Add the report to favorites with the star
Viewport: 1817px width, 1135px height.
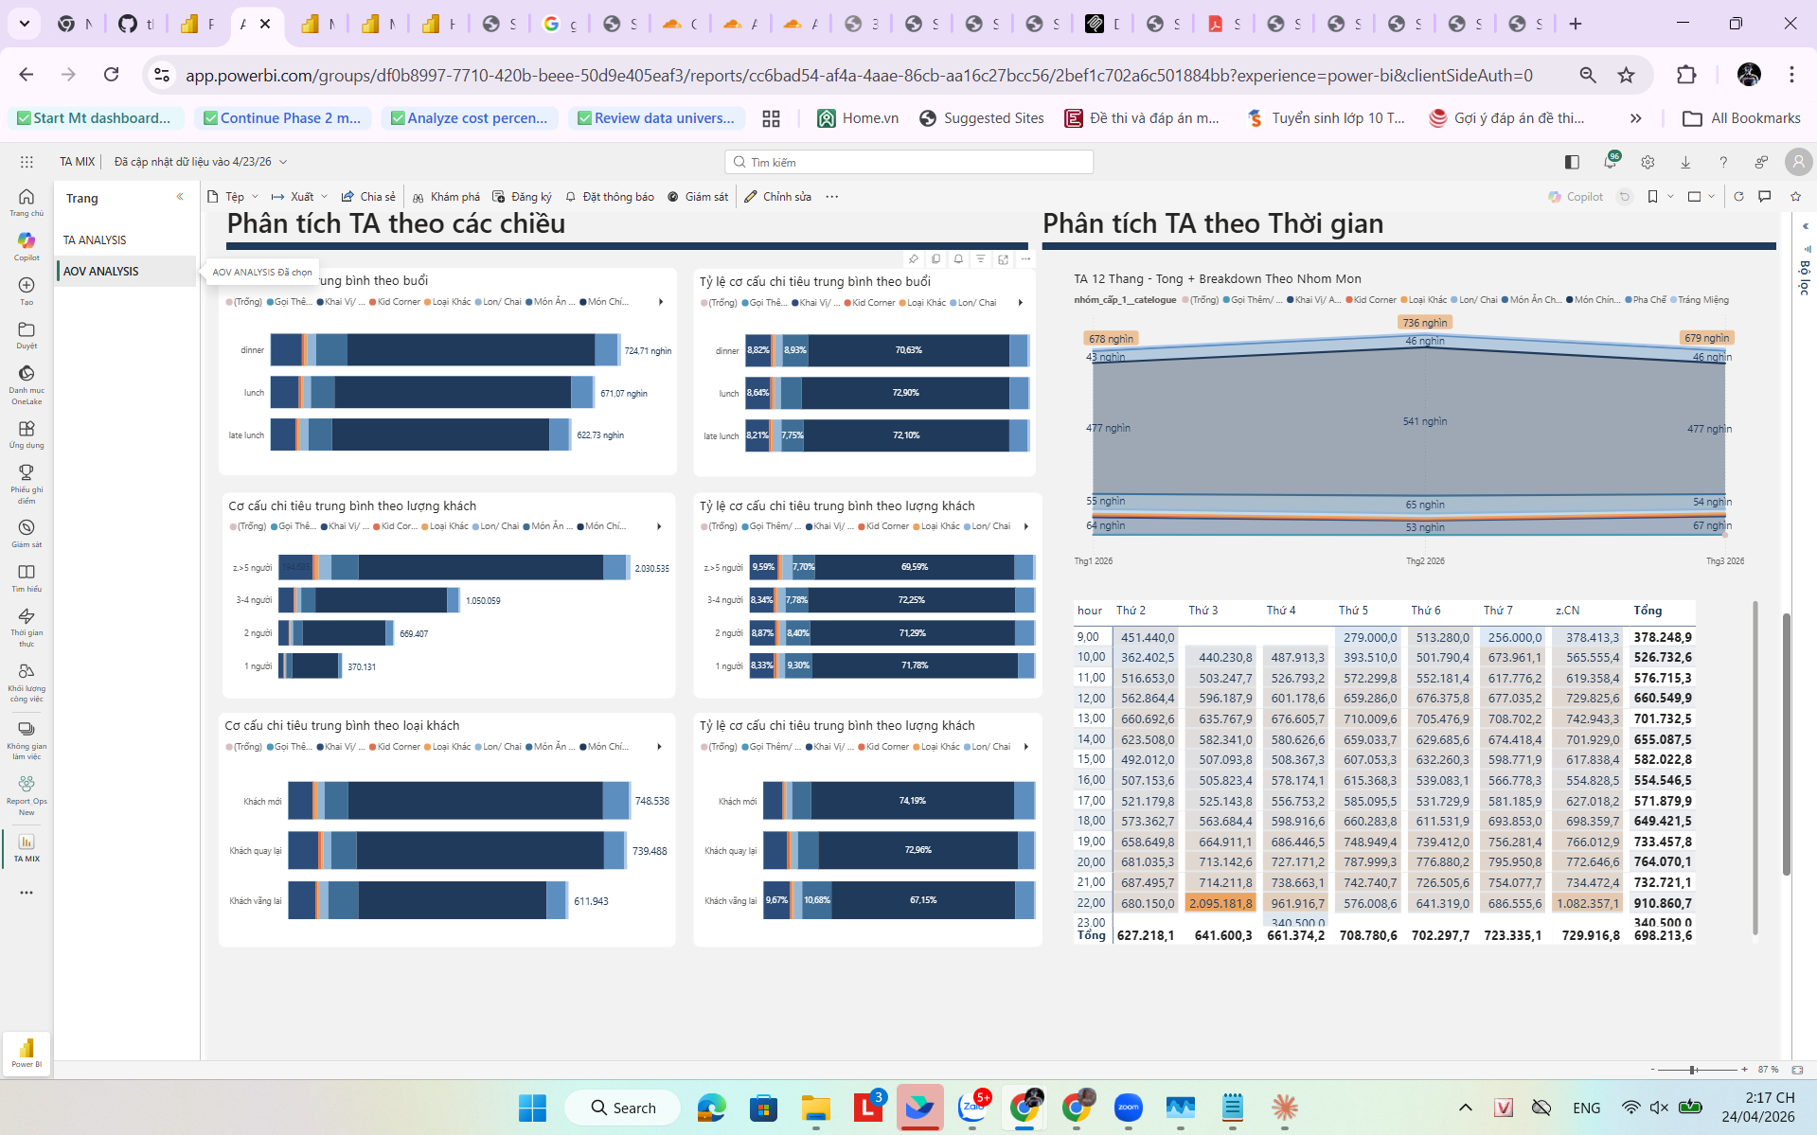click(1795, 196)
